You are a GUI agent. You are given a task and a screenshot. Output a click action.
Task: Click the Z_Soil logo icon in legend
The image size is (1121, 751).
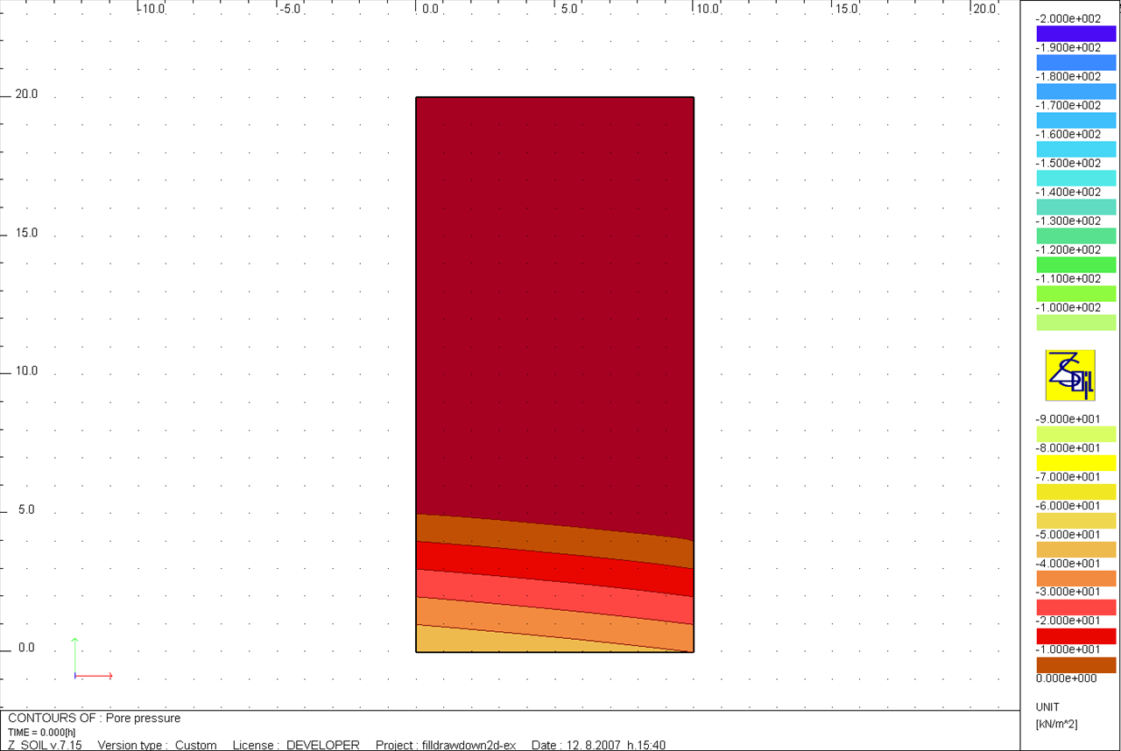1069,375
